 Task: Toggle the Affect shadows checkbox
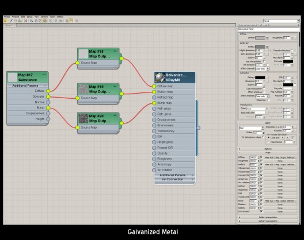264,92
